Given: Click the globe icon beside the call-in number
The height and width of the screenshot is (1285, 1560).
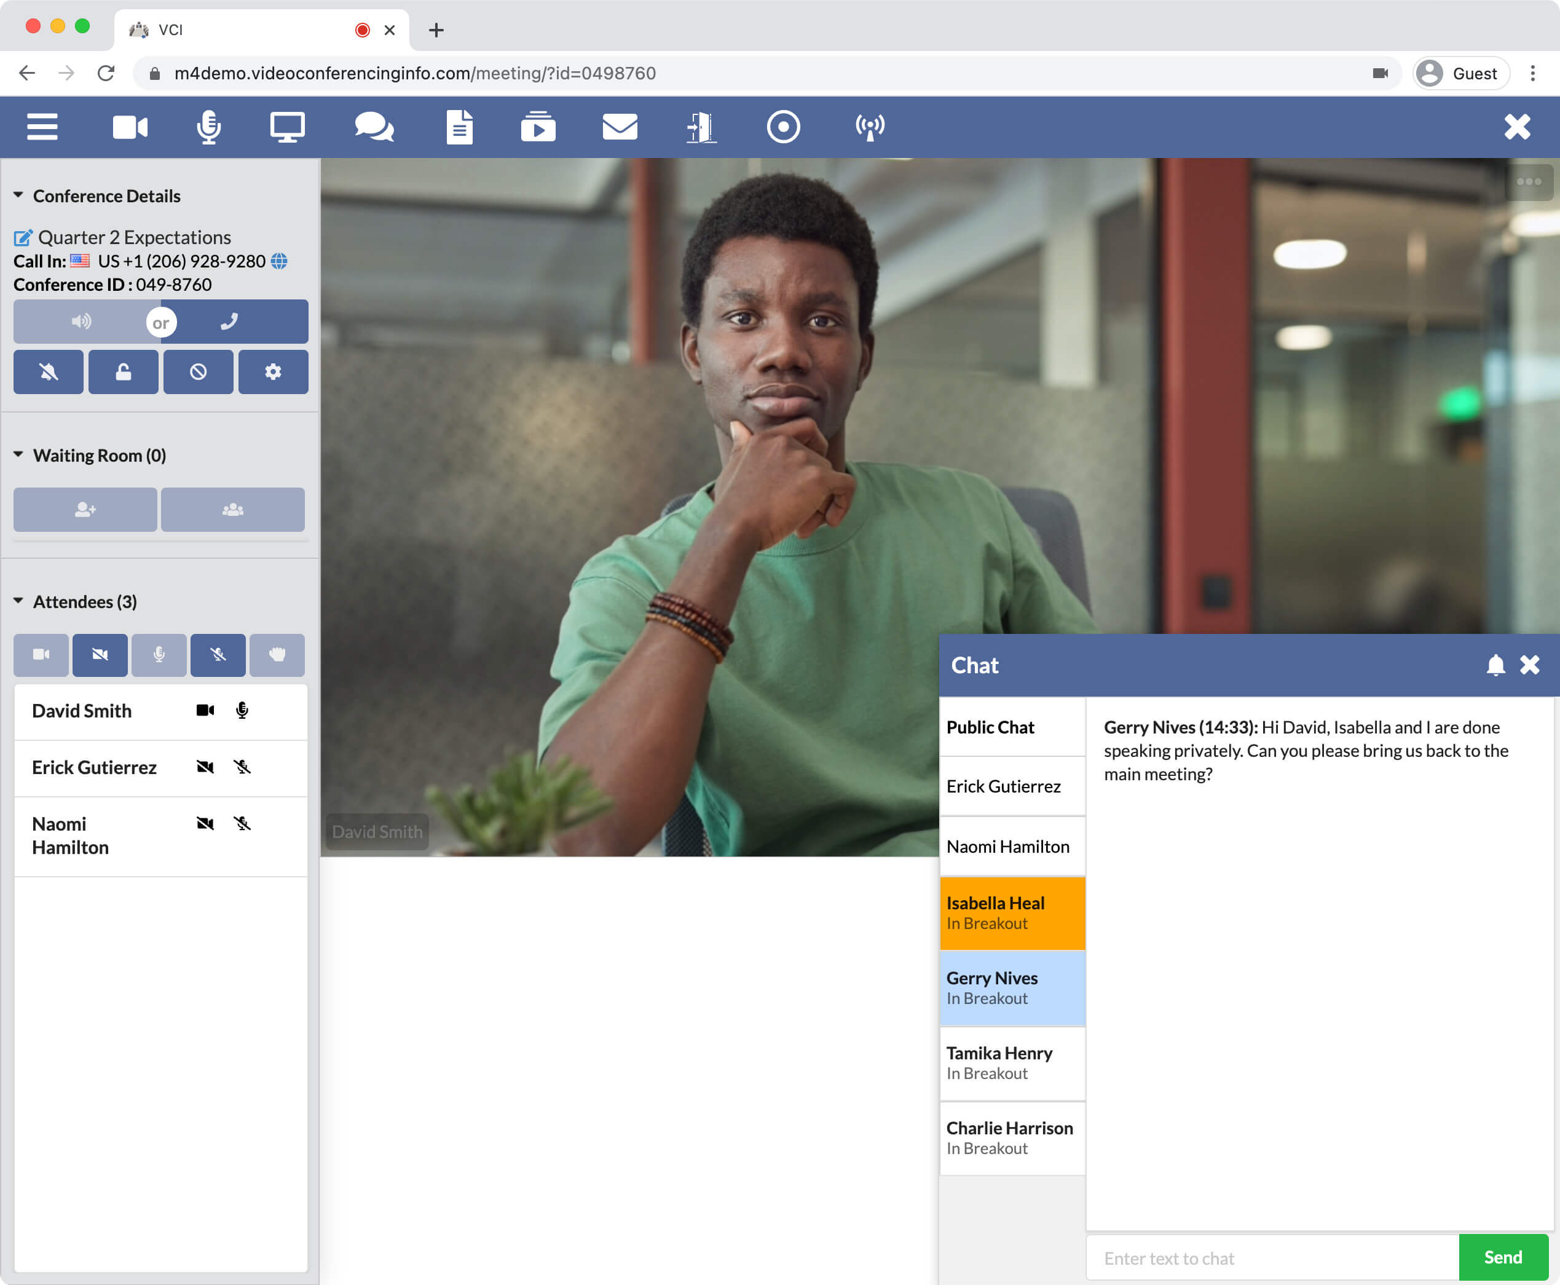Looking at the screenshot, I should 279,261.
